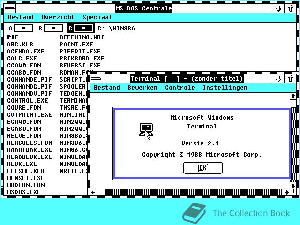This screenshot has height=225, width=300.
Task: Open Controle menu in Terminal
Action: pyautogui.click(x=180, y=88)
